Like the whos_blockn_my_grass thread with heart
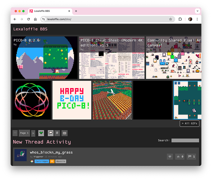The image size is (212, 180). [x=170, y=157]
